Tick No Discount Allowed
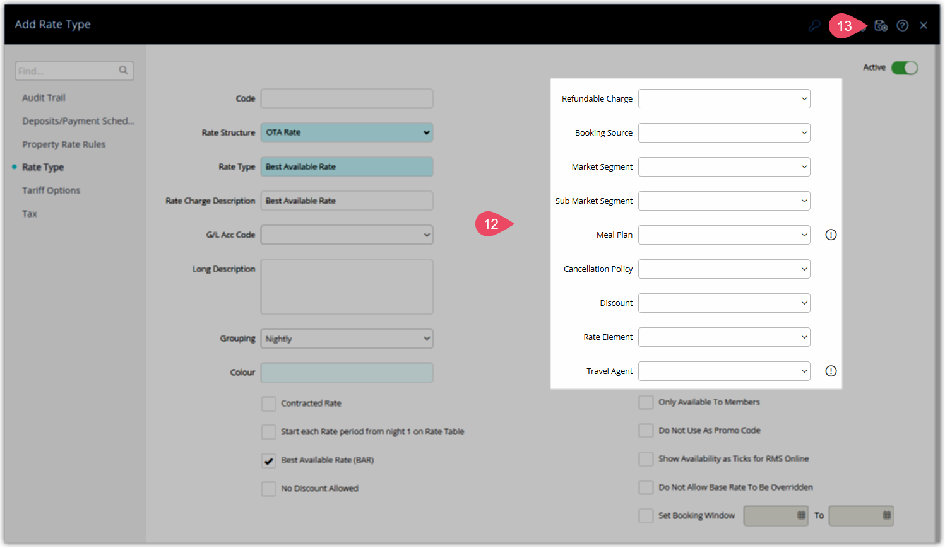 (x=268, y=489)
